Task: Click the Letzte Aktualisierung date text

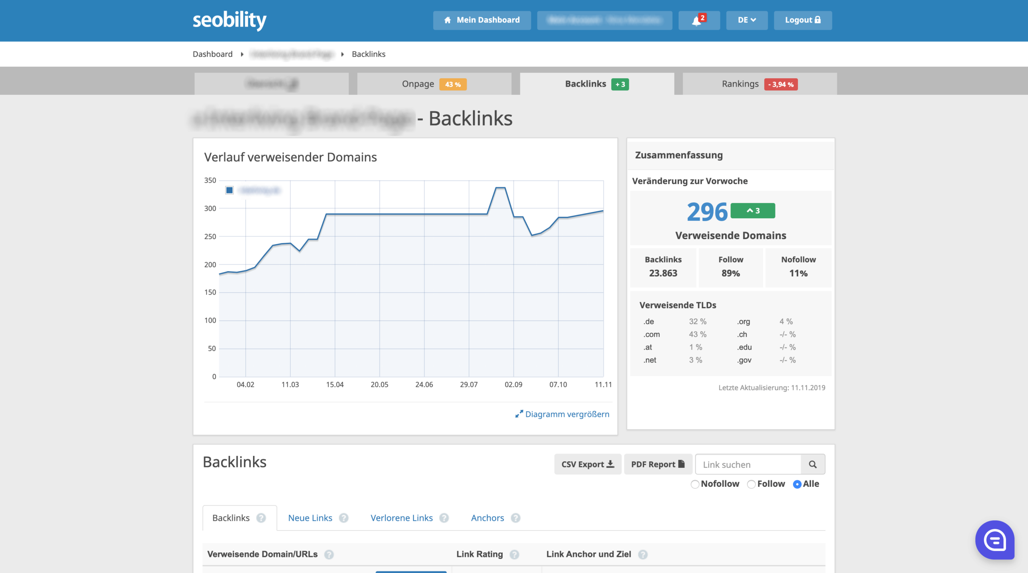Action: [772, 388]
